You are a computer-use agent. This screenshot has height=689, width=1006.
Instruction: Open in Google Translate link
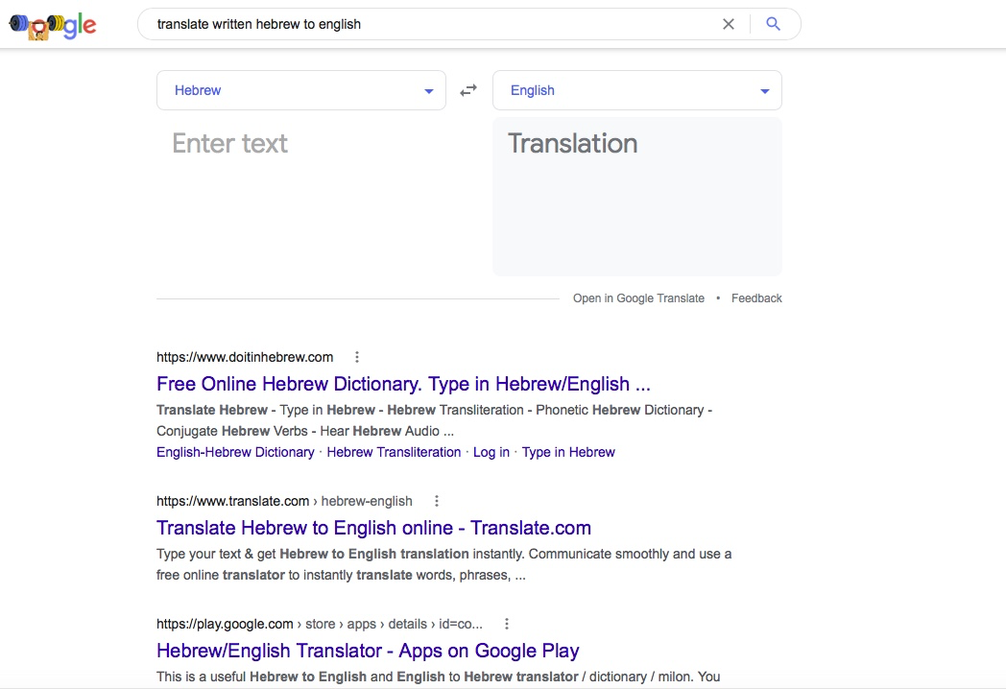pos(638,298)
